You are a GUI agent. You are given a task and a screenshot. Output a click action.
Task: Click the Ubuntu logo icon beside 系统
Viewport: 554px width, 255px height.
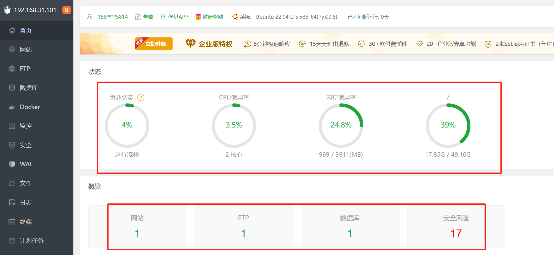(x=235, y=17)
